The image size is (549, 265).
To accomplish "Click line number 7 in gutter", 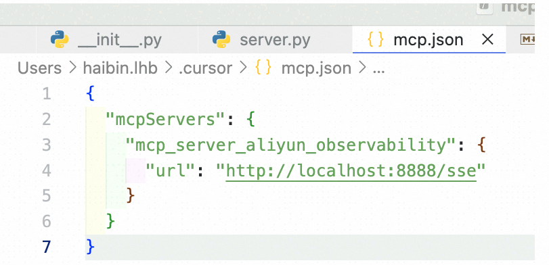I will pos(47,247).
